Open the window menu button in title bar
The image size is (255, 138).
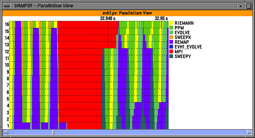click(x=6, y=6)
